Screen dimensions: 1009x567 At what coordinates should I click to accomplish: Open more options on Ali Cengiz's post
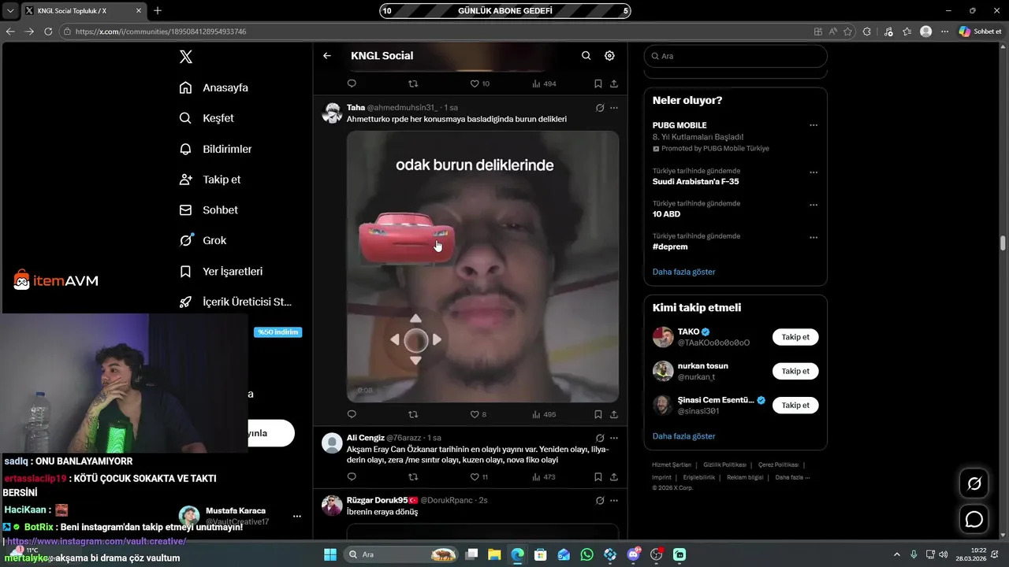pyautogui.click(x=614, y=438)
